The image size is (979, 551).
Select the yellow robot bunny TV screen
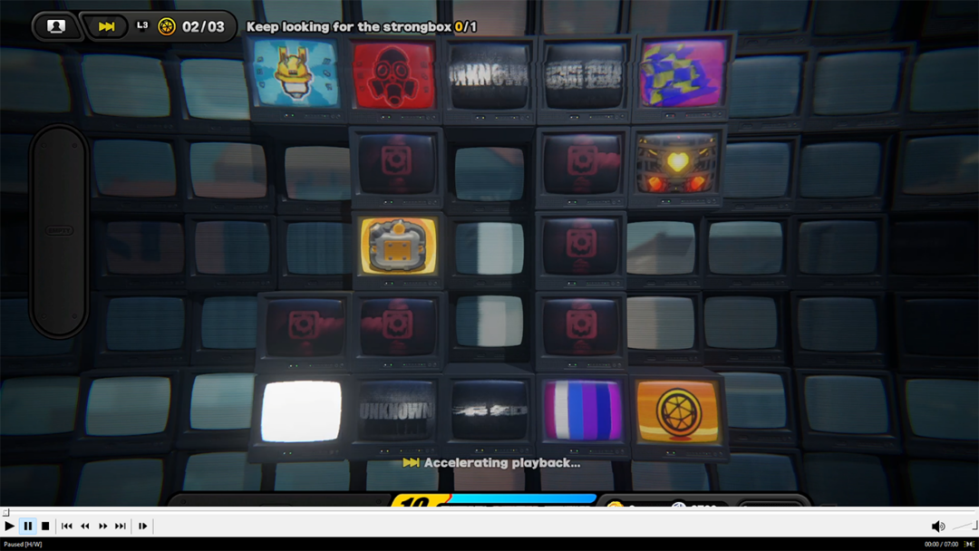click(296, 75)
